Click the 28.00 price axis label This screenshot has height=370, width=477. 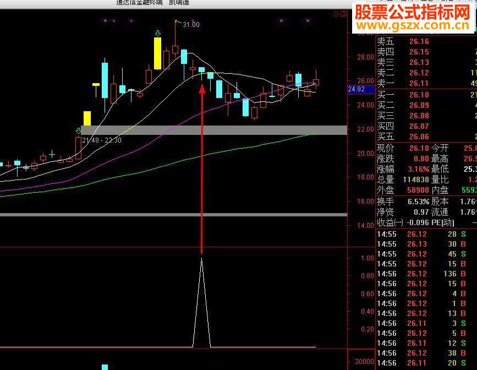(x=366, y=57)
